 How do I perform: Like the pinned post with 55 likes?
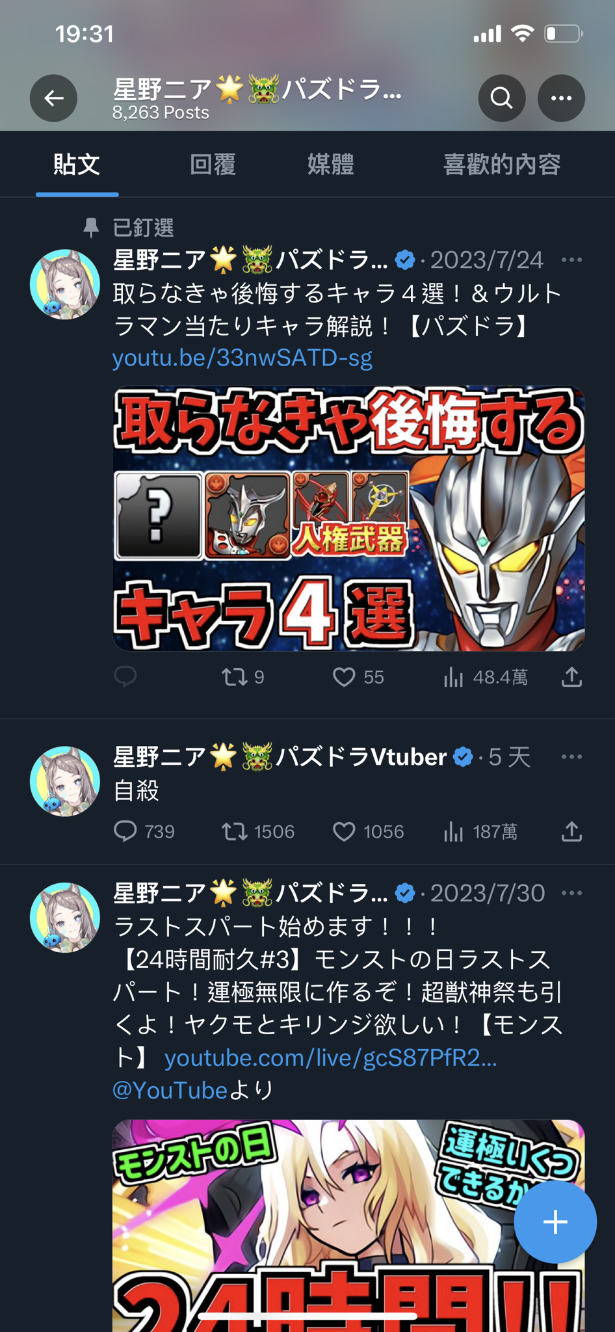click(358, 677)
